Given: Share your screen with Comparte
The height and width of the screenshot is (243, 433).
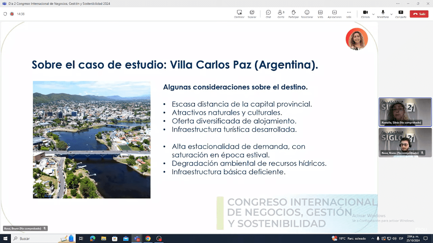Looking at the screenshot, I should tap(401, 13).
